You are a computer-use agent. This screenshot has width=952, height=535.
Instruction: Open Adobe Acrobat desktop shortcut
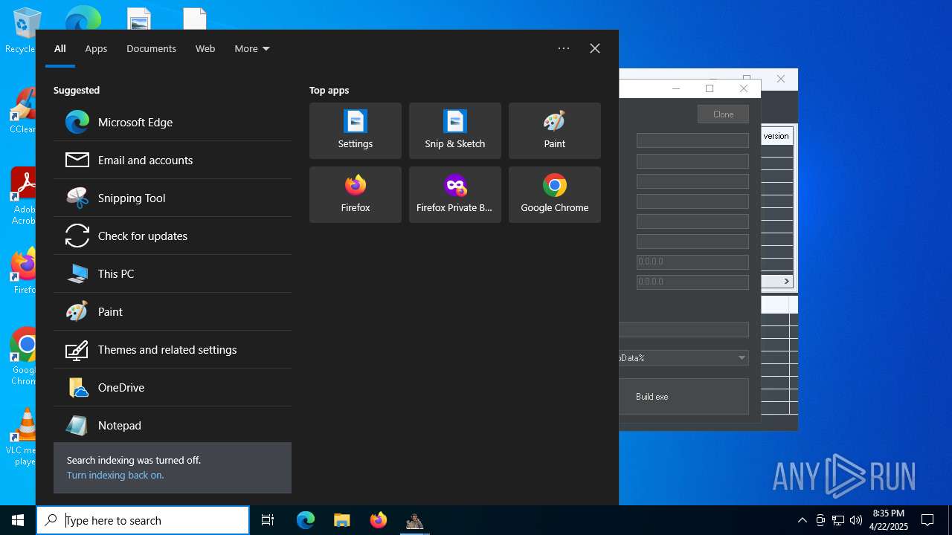[x=24, y=196]
